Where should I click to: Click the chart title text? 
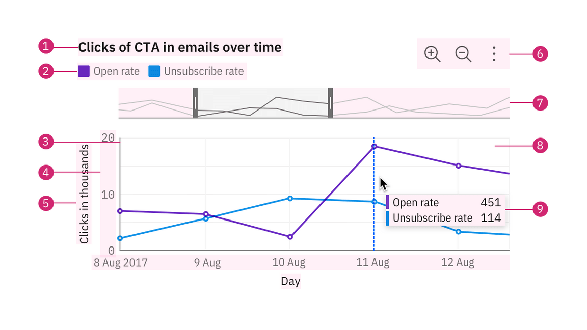[x=179, y=47]
